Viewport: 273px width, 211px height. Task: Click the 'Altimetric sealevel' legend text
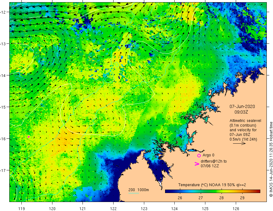245,121
